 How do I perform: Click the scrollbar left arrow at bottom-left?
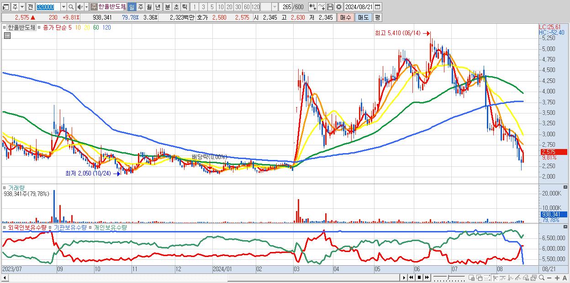click(x=4, y=278)
